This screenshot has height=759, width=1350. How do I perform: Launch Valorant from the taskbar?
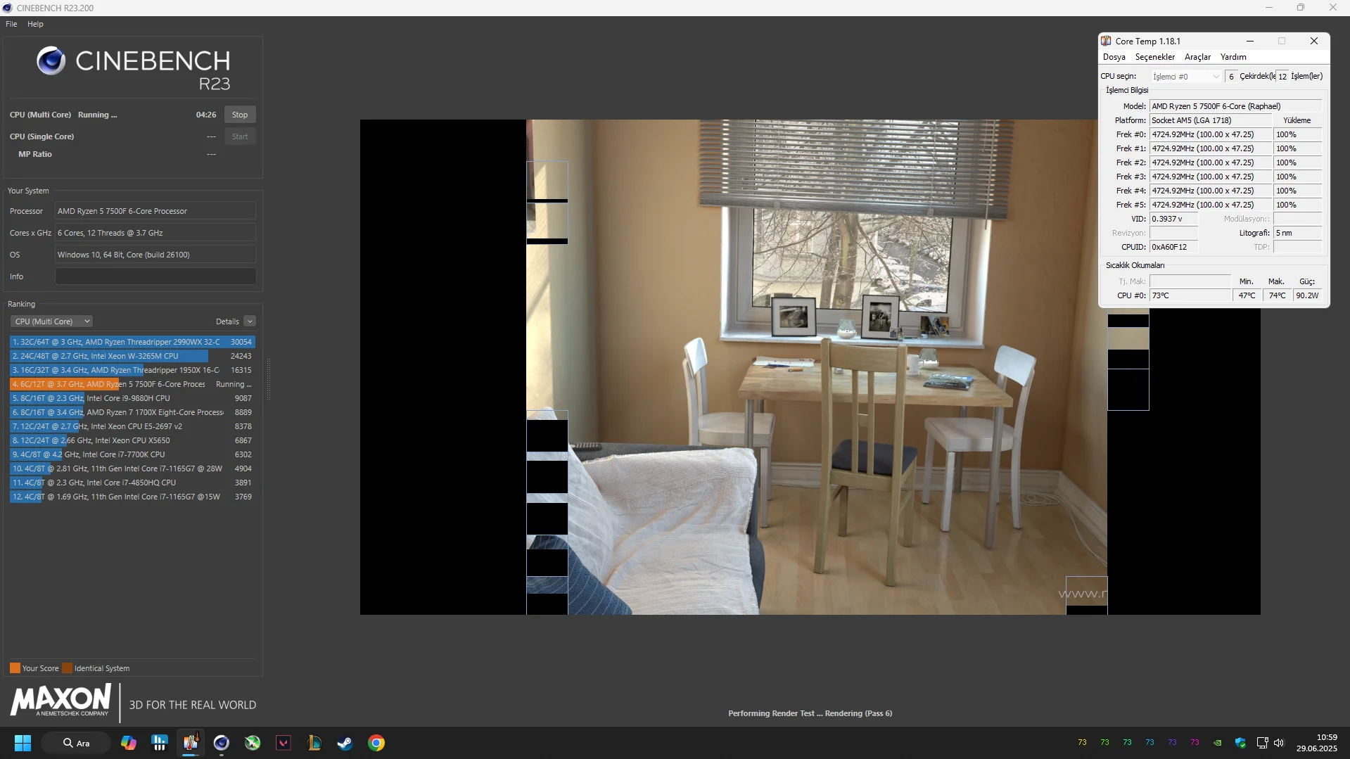point(284,743)
